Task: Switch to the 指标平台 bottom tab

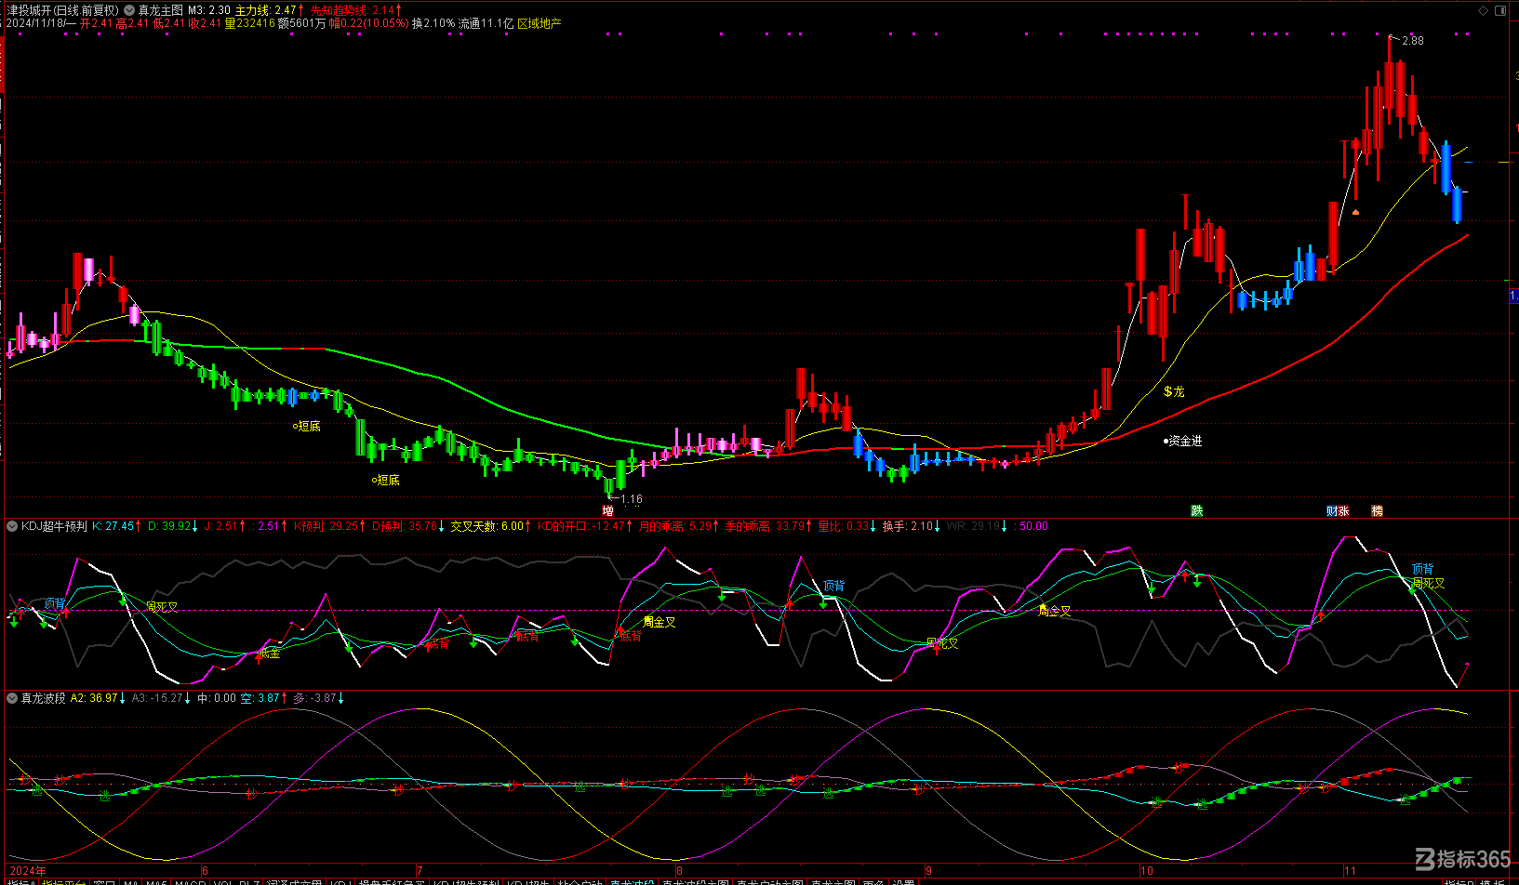Action: click(x=62, y=881)
